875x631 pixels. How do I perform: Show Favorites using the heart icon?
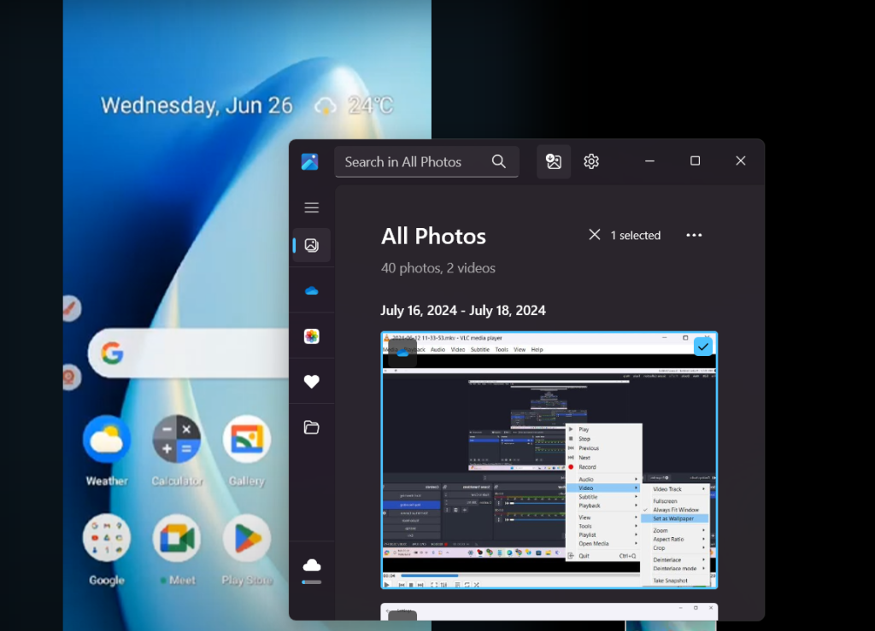311,382
